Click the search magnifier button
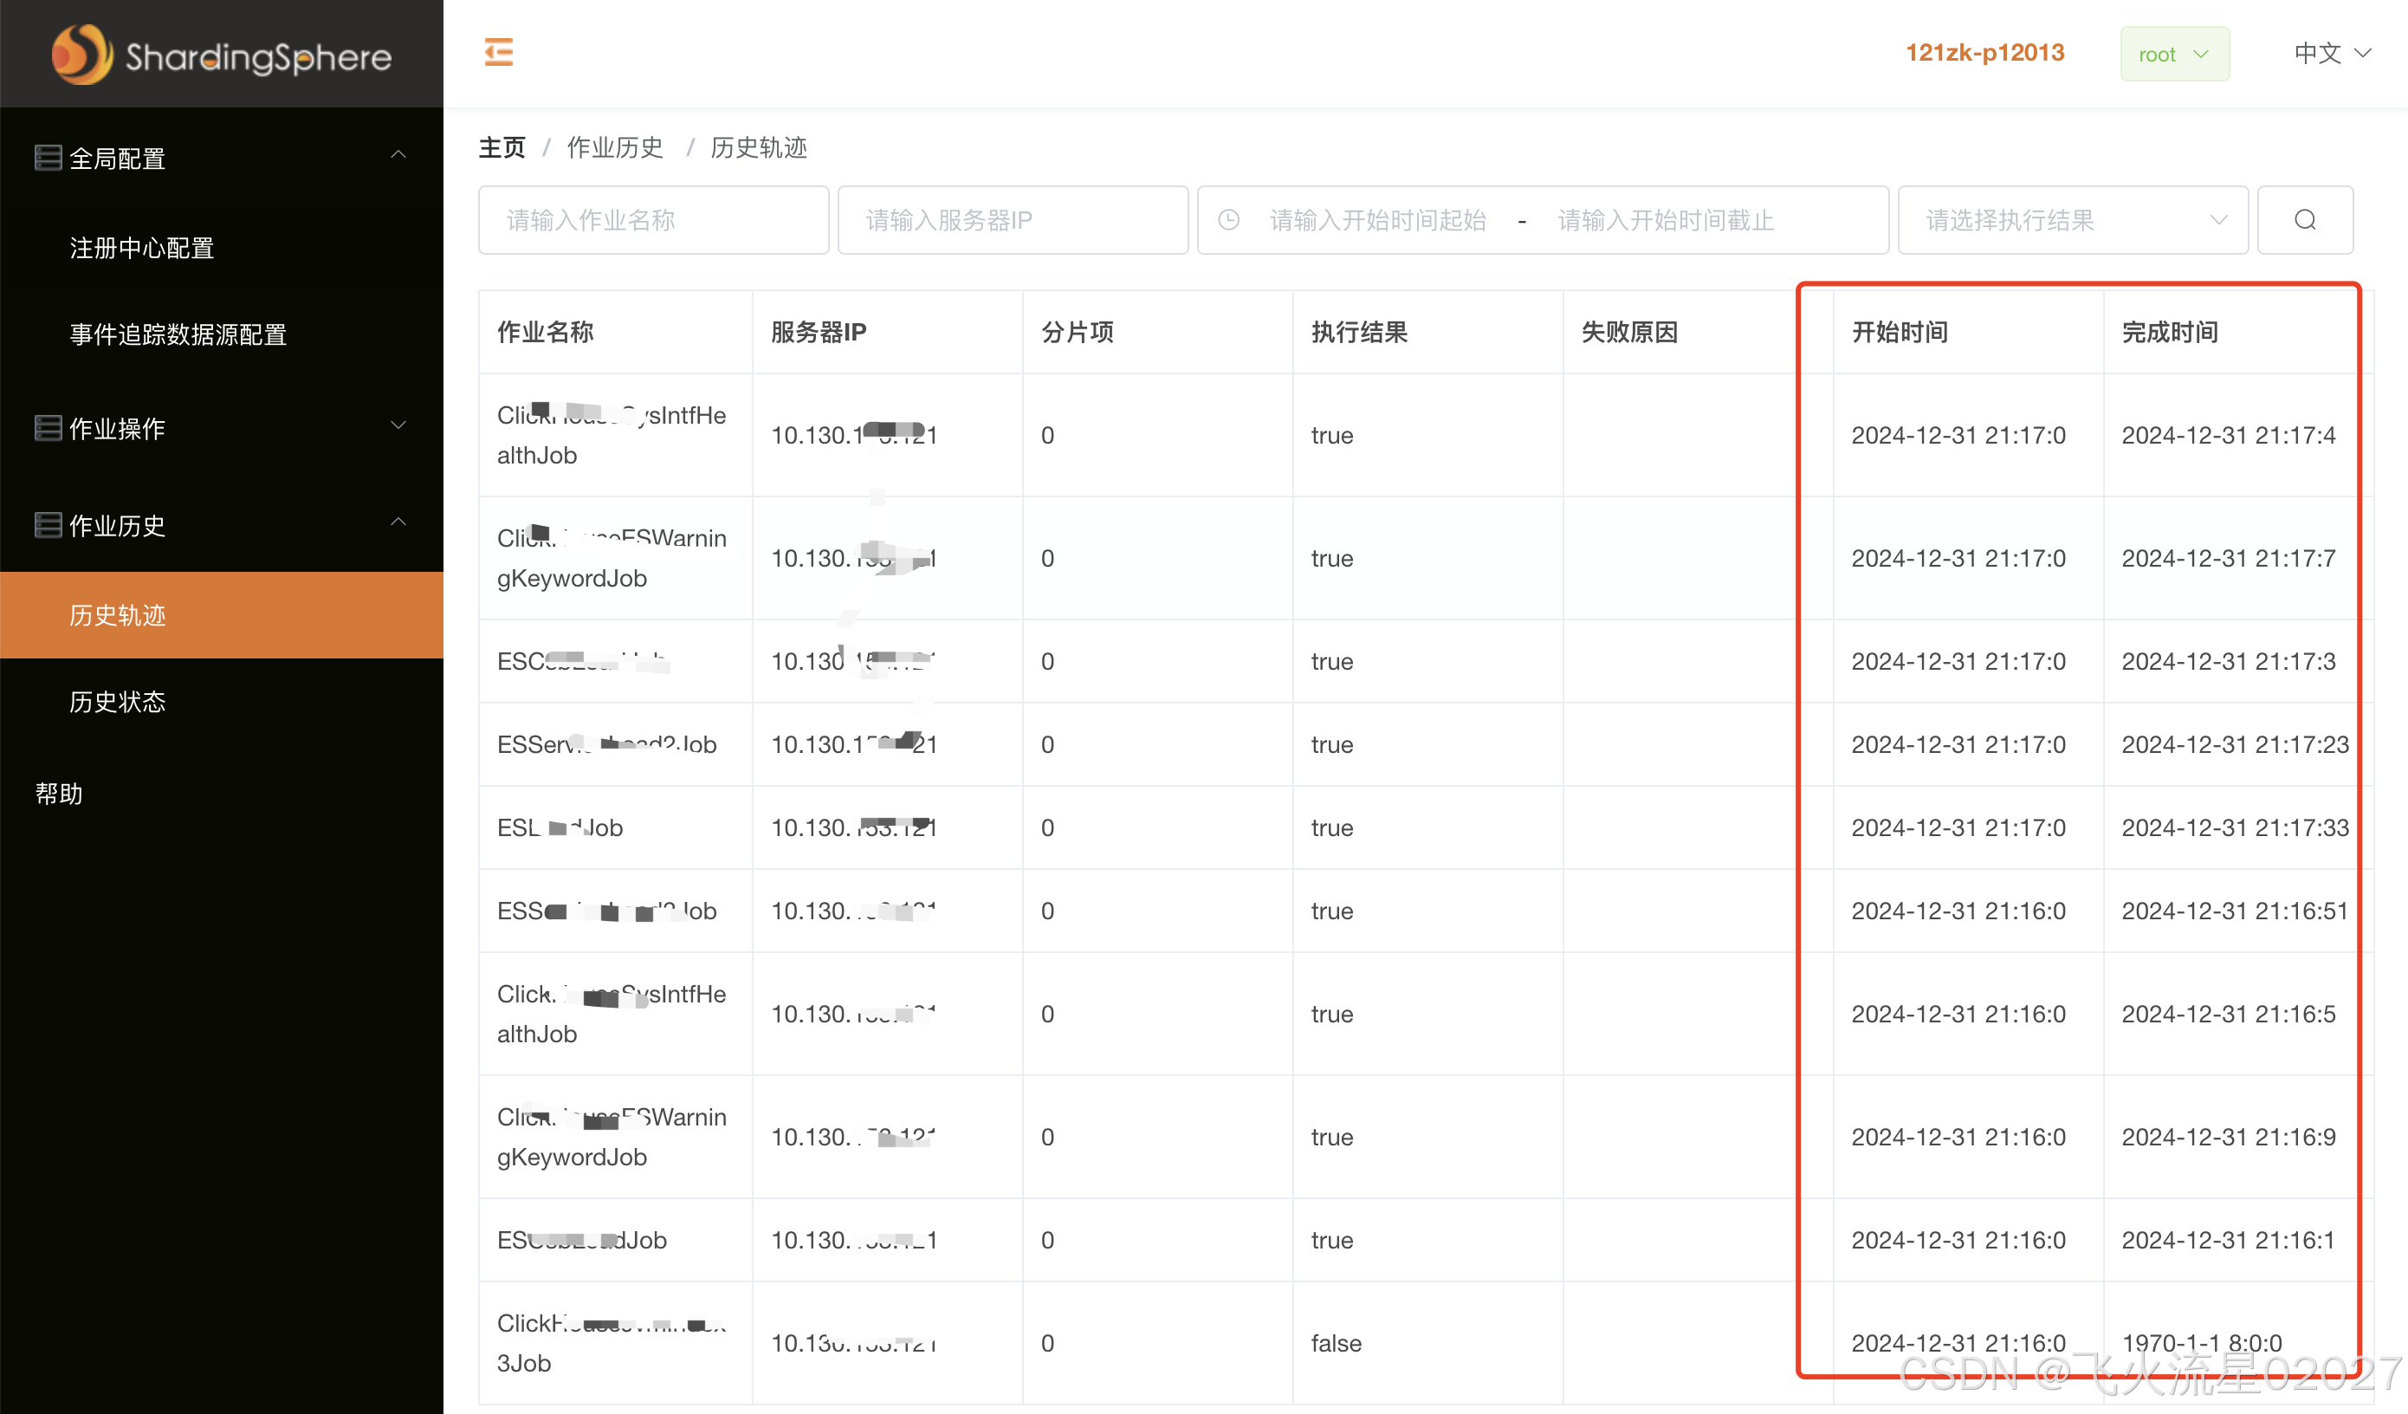 coord(2304,220)
